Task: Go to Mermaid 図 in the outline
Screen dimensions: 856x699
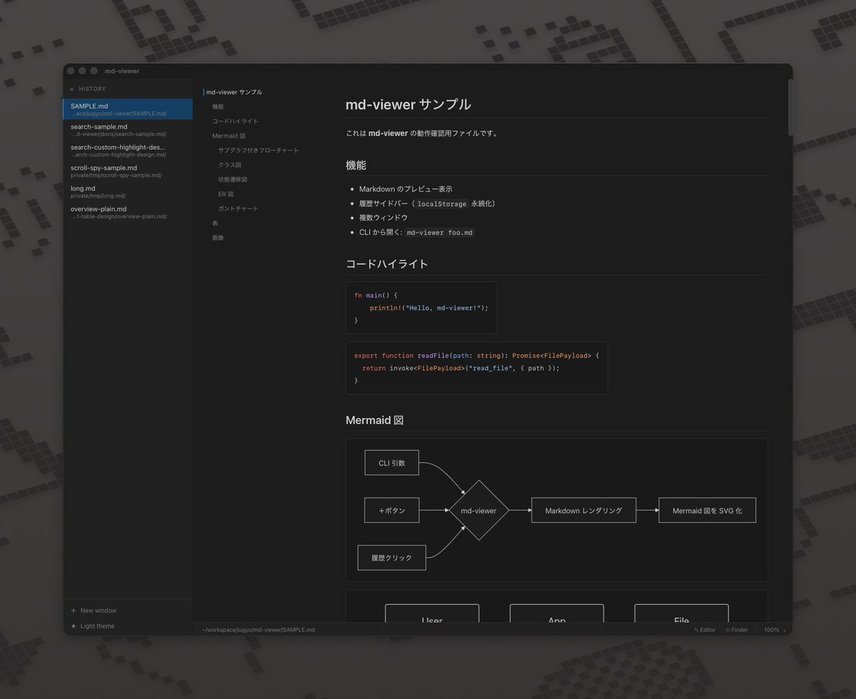Action: pyautogui.click(x=229, y=136)
